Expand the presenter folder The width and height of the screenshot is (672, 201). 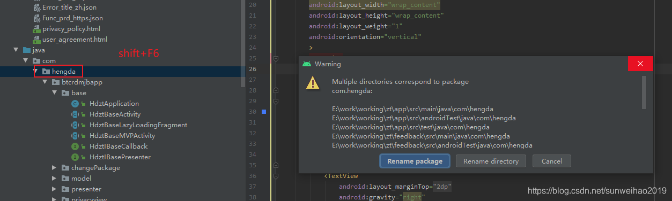pos(54,189)
